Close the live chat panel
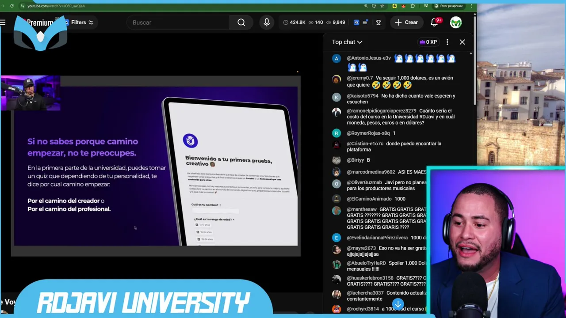The image size is (566, 318). (462, 42)
